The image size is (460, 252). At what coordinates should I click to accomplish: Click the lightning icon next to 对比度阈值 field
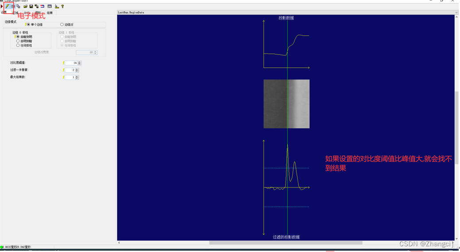point(63,63)
